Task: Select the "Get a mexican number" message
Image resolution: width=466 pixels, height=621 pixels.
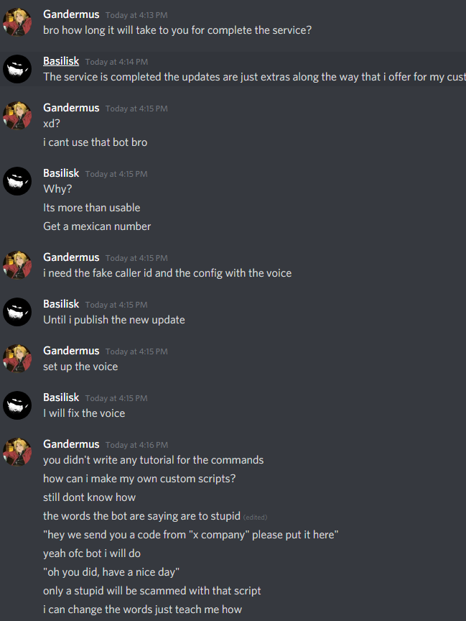Action: pyautogui.click(x=97, y=226)
